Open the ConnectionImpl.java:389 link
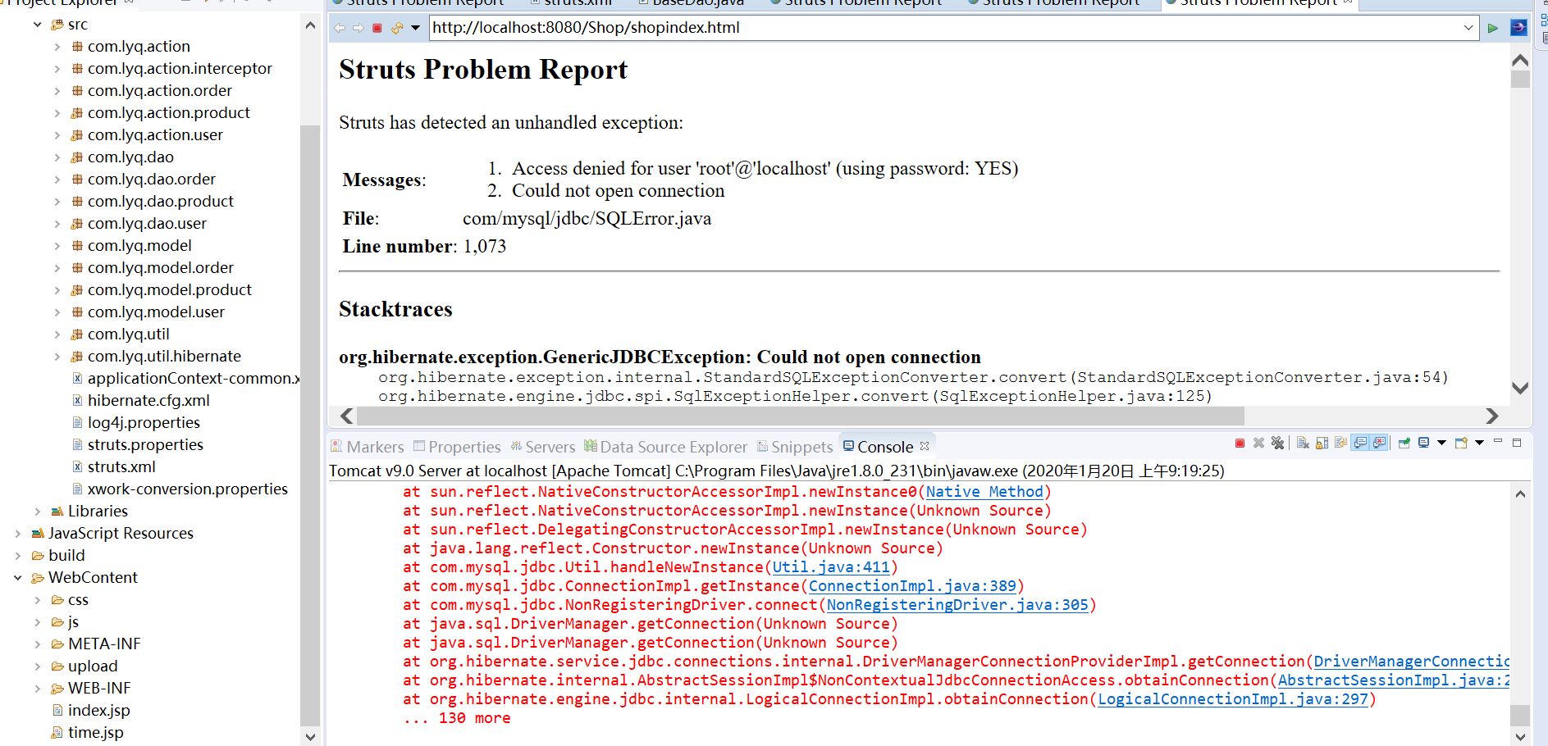1548x746 pixels. (912, 586)
